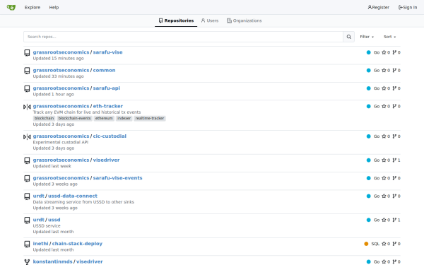Open the sarafu-vise-events repository link

coord(117,178)
